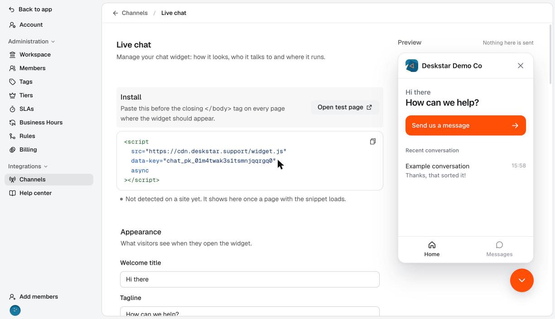Click the 'Nothing here is sent' note
This screenshot has height=319, width=555.
point(508,43)
